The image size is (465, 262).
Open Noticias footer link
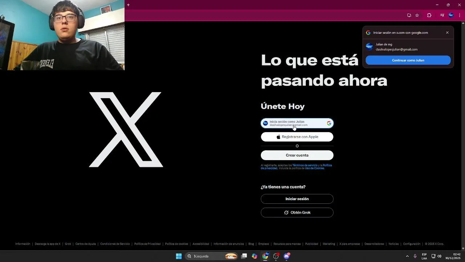(393, 244)
